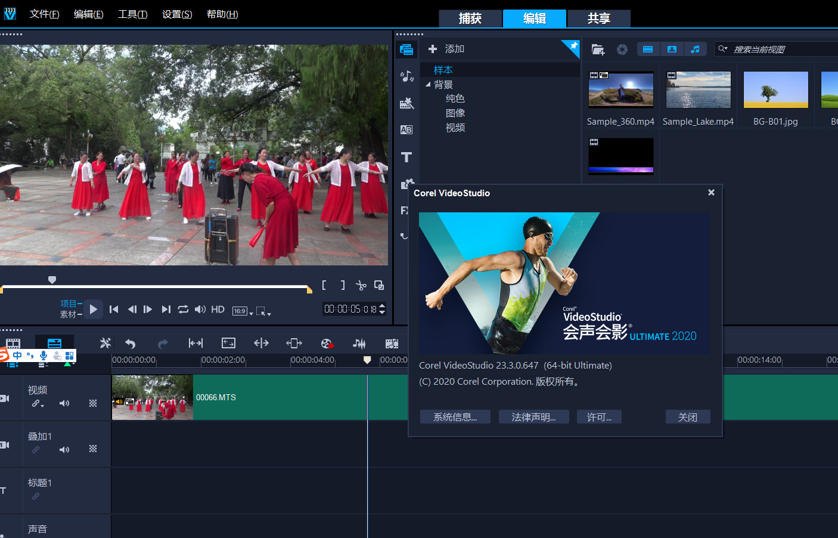Play the preview video
The image size is (838, 538).
[x=93, y=309]
